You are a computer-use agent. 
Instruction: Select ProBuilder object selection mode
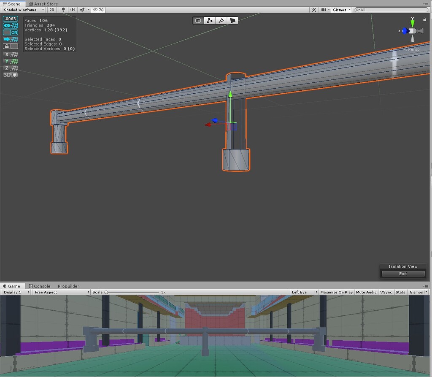(x=198, y=20)
